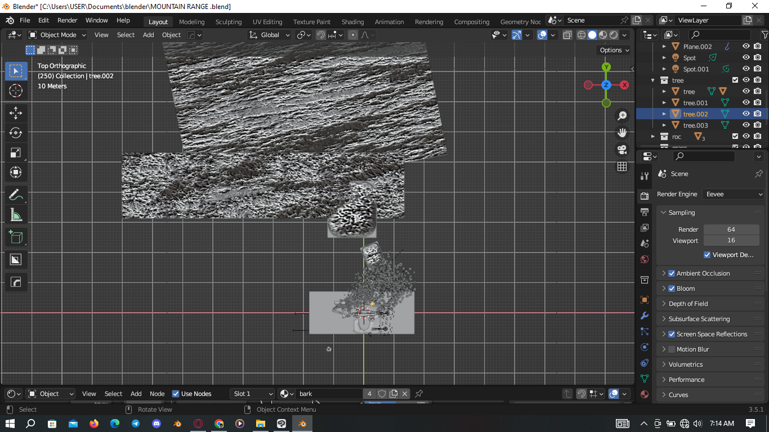Select the Cursor tool in the viewport toolbar
The image size is (769, 432).
(x=16, y=91)
